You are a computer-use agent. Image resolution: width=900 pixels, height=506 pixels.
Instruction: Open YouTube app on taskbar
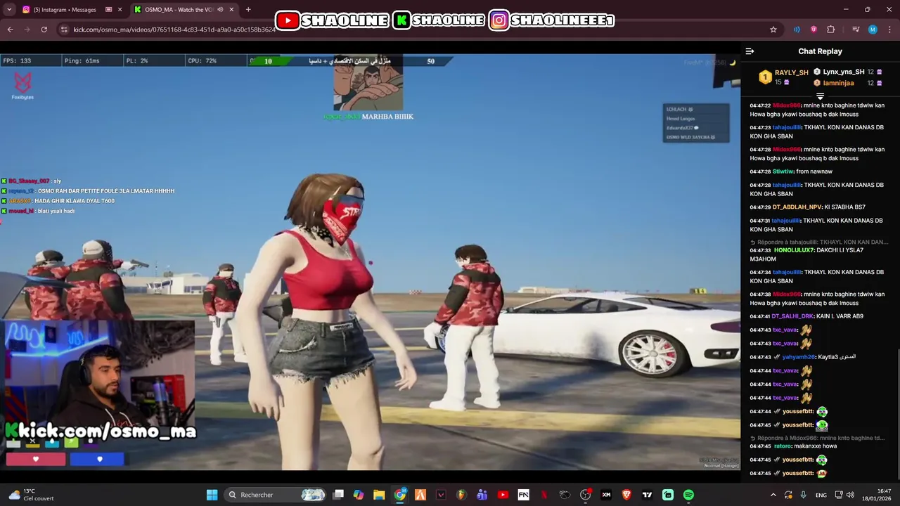click(503, 495)
